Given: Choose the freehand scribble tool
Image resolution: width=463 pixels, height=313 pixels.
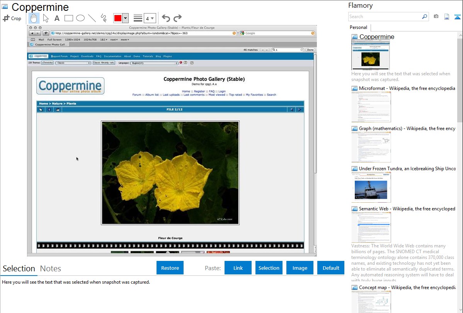Looking at the screenshot, I should click(104, 18).
